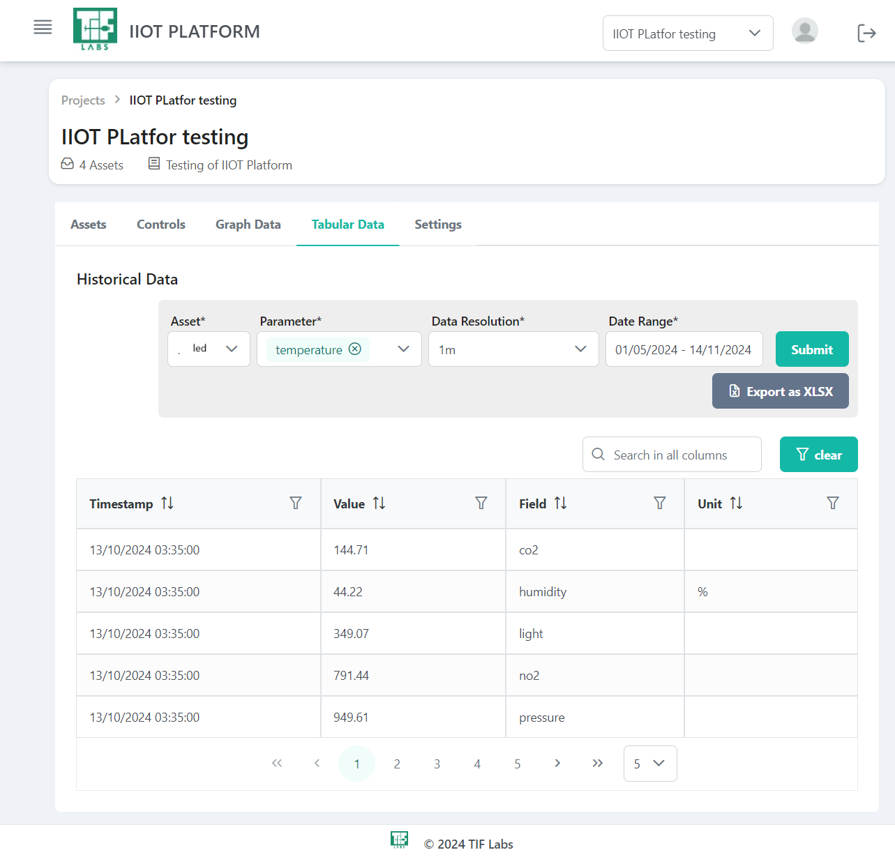Open the Value column filter
895x857 pixels.
[x=481, y=503]
